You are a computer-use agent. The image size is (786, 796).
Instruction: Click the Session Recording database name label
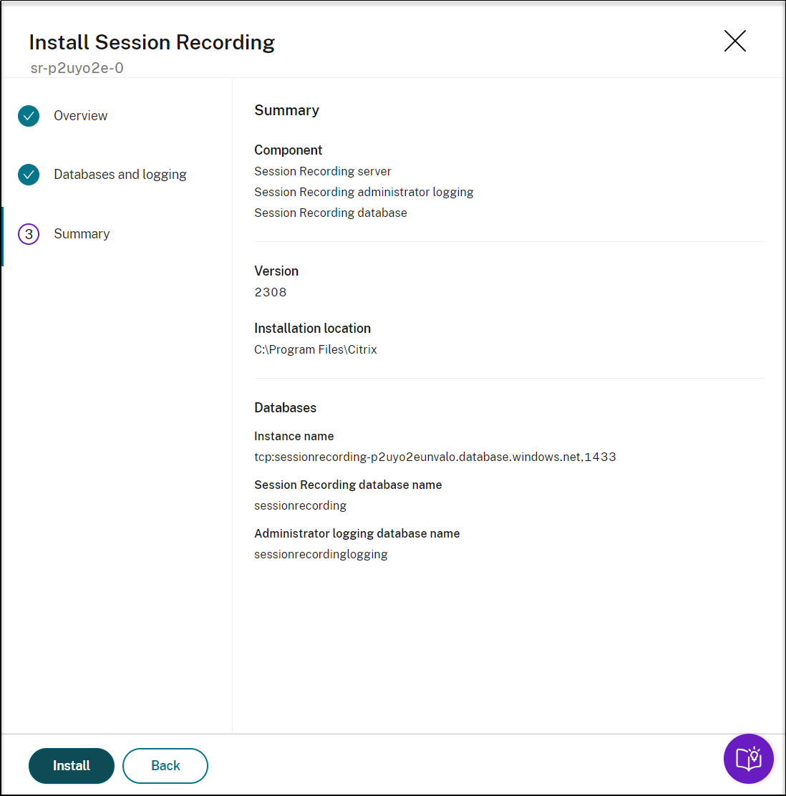point(348,485)
